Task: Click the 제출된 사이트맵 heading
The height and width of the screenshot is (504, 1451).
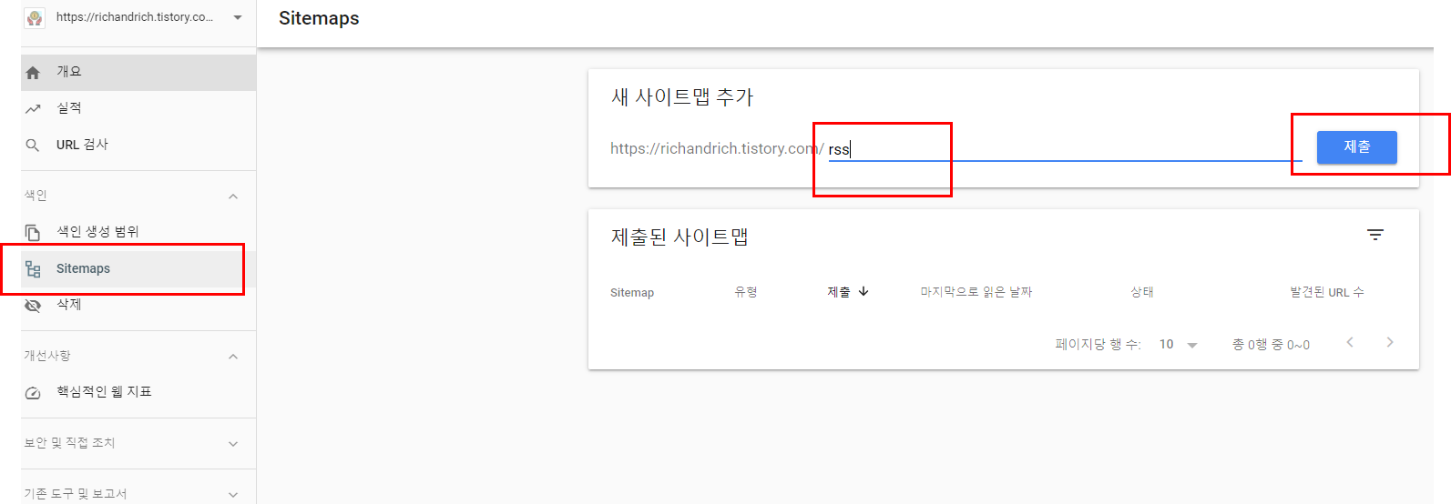Action: coord(680,237)
